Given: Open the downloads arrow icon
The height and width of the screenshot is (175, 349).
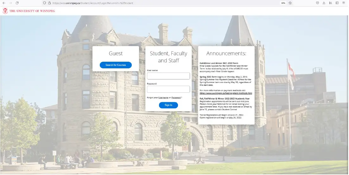Looking at the screenshot, I should click(324, 3).
